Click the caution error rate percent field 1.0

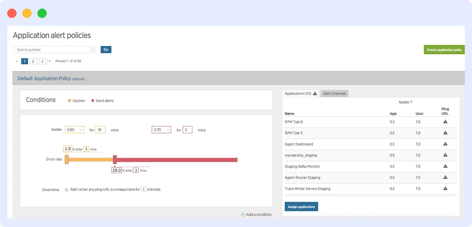tap(68, 149)
